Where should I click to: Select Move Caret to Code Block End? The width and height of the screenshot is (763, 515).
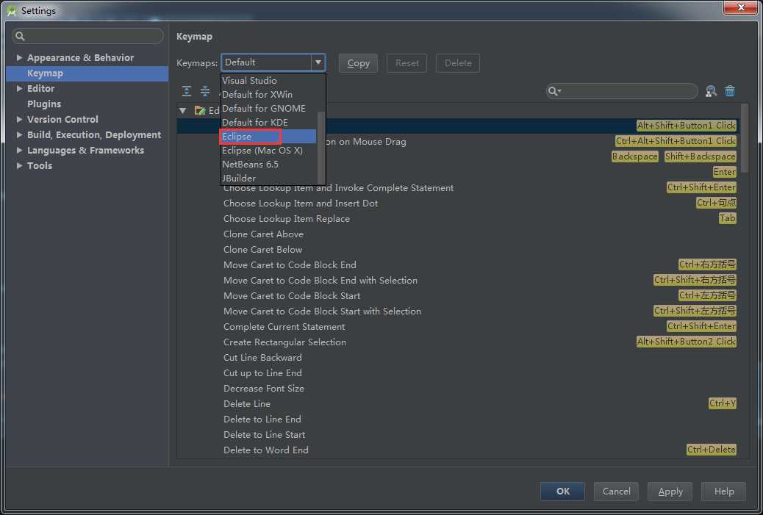[x=290, y=265]
